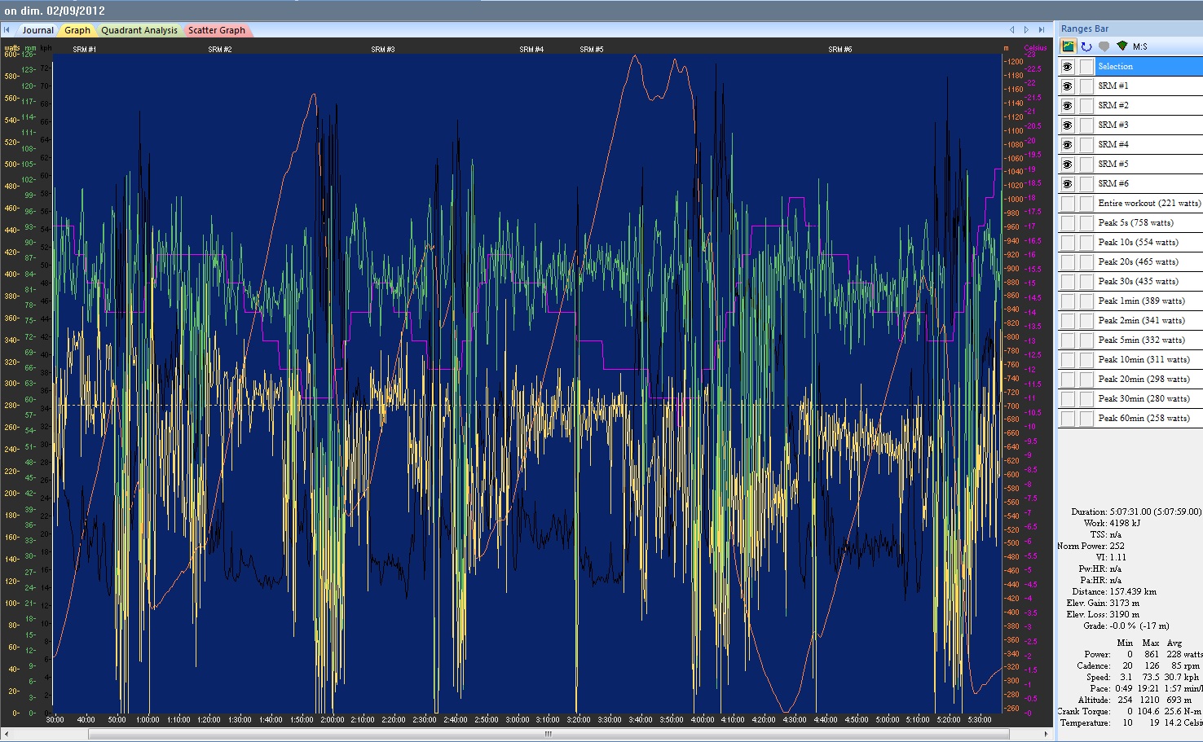This screenshot has height=742, width=1203.
Task: Select the SRM #5 label in Ranges Bar list
Action: [1113, 165]
